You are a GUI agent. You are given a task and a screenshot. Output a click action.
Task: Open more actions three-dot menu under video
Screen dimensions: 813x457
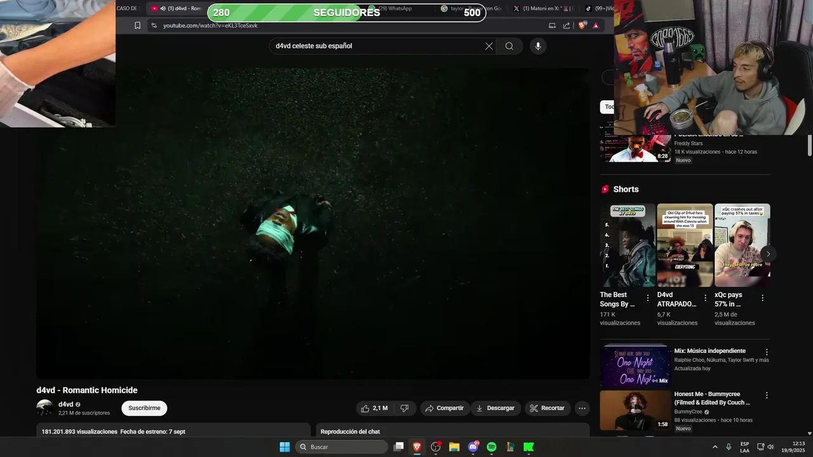click(x=582, y=408)
